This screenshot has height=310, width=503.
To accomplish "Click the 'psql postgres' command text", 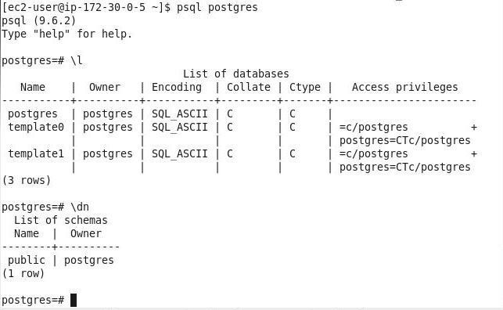I will (x=217, y=7).
